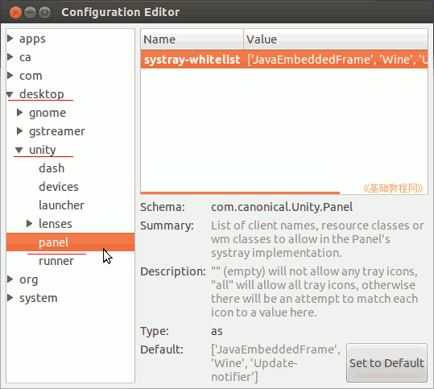
Task: Select the launcher item in tree
Action: click(61, 205)
